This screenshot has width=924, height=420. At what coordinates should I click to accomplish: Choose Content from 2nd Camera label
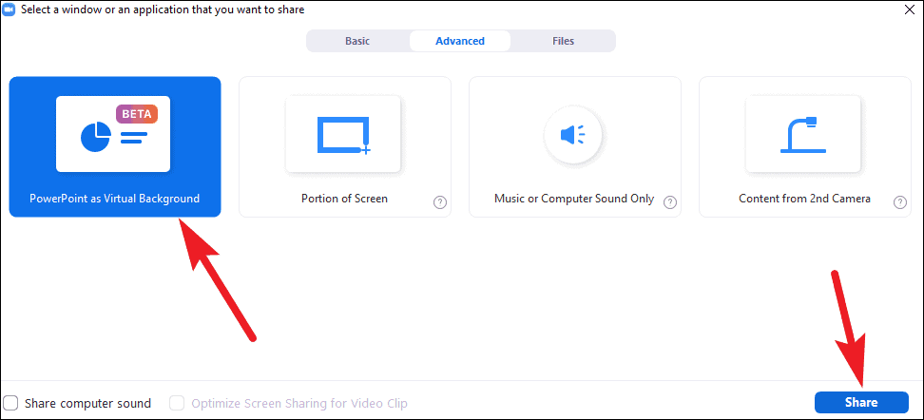[x=805, y=199]
